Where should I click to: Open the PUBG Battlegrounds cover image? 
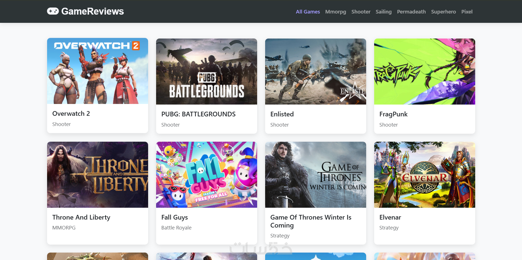coord(206,72)
